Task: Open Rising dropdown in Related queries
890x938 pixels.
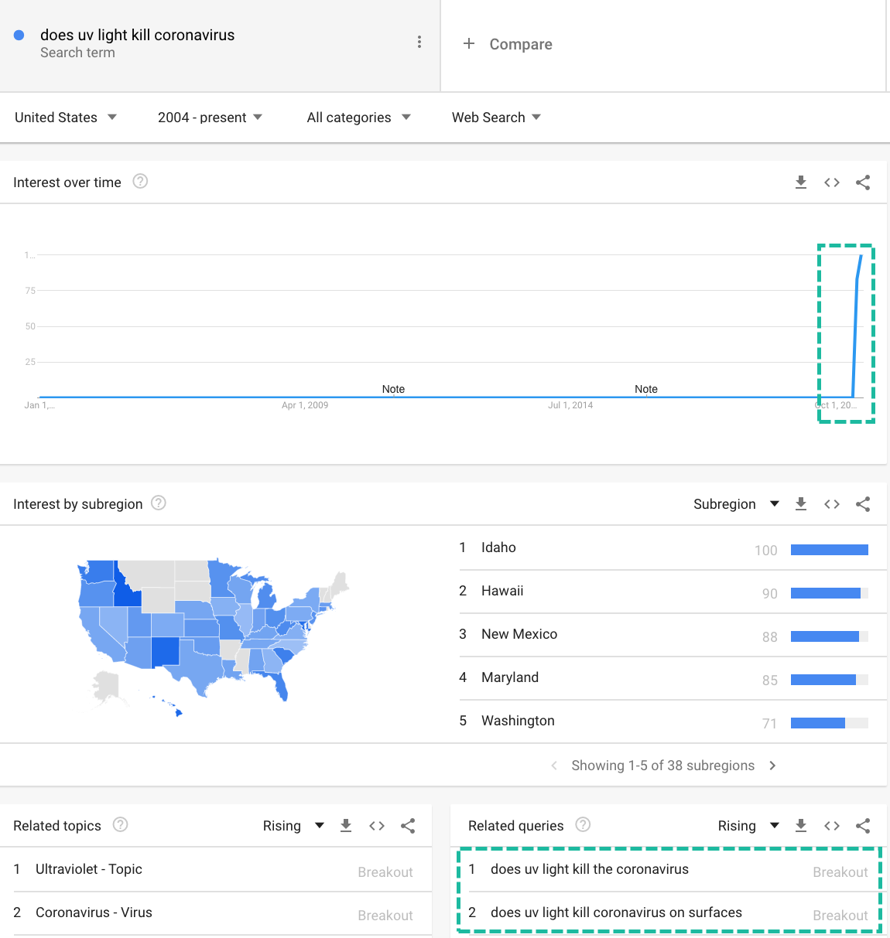Action: [x=748, y=826]
